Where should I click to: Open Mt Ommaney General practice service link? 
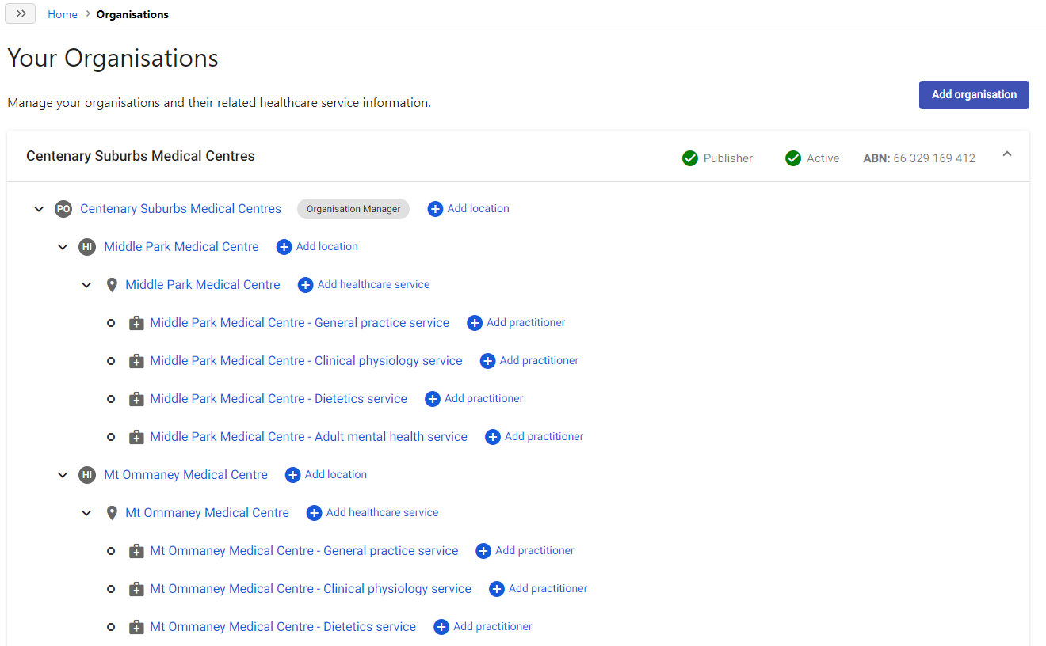[x=304, y=551]
